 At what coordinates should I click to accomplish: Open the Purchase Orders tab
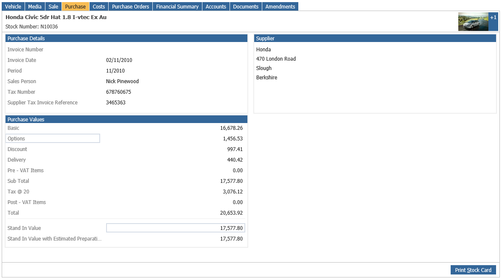(x=131, y=6)
